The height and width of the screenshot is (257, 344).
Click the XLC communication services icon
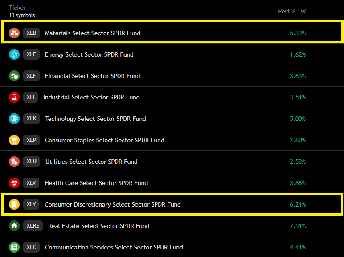(x=14, y=247)
